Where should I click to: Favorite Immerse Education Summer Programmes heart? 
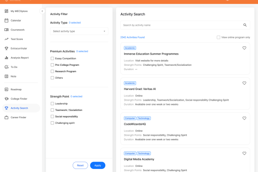pos(244,48)
